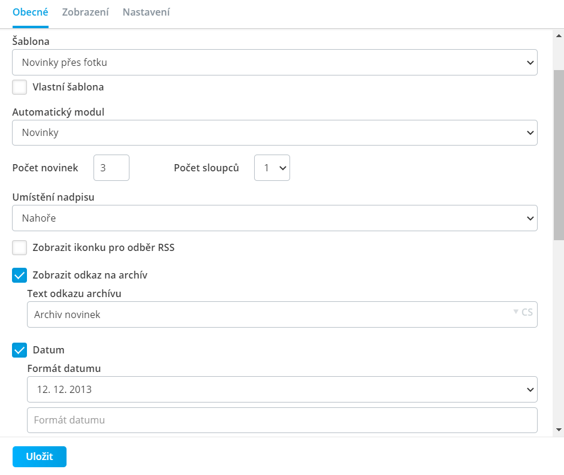The width and height of the screenshot is (564, 475).
Task: Click the Uložit button
Action: coord(40,456)
